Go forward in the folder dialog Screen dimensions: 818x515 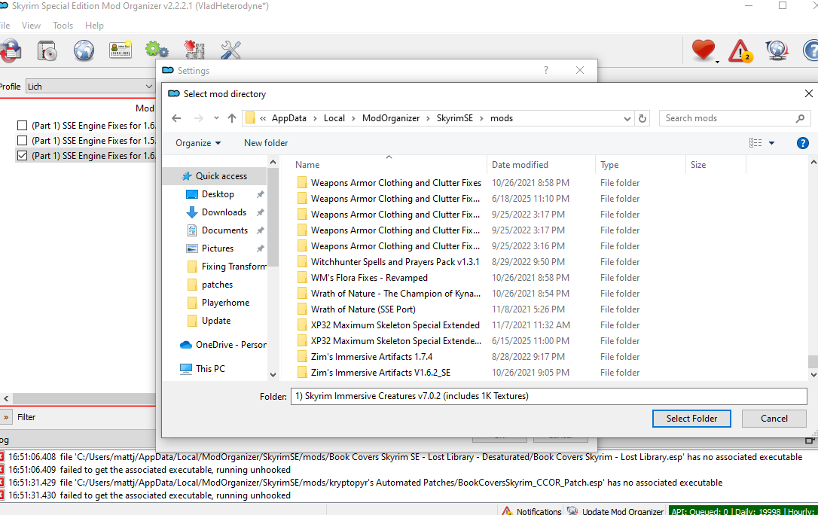click(199, 118)
